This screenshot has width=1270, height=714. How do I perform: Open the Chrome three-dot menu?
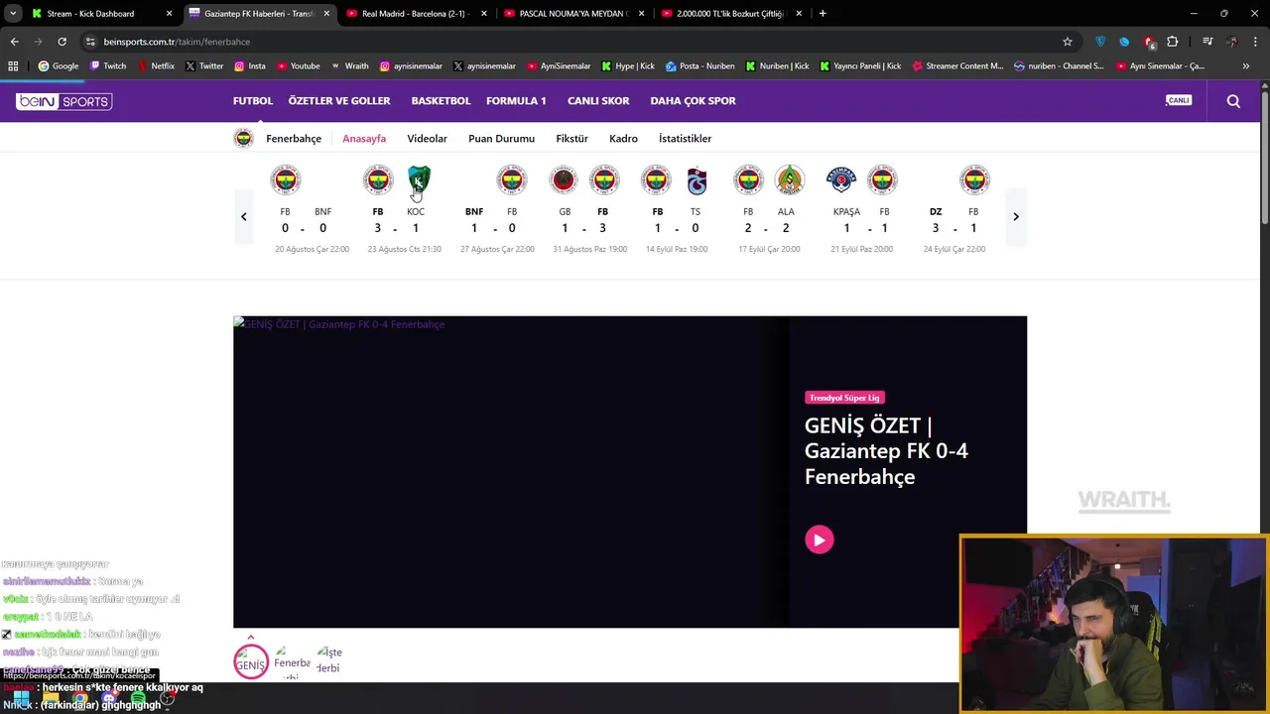(x=1256, y=42)
